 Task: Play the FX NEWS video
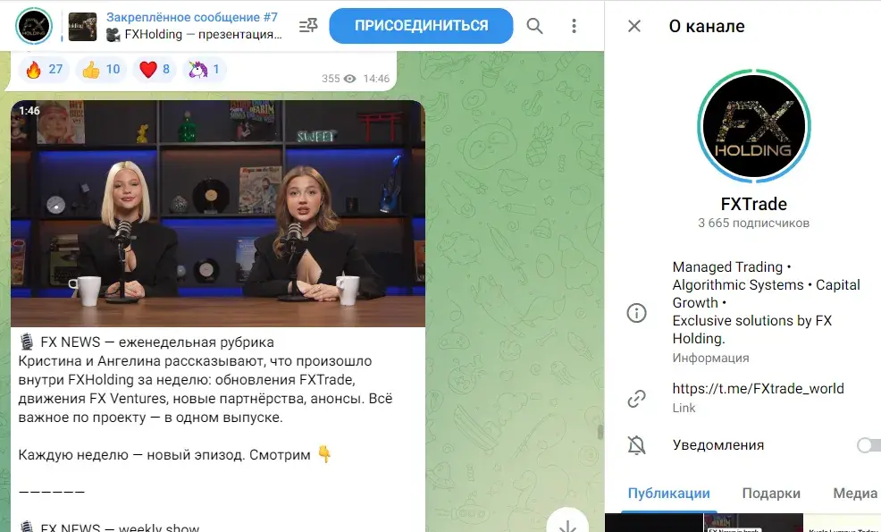(218, 213)
